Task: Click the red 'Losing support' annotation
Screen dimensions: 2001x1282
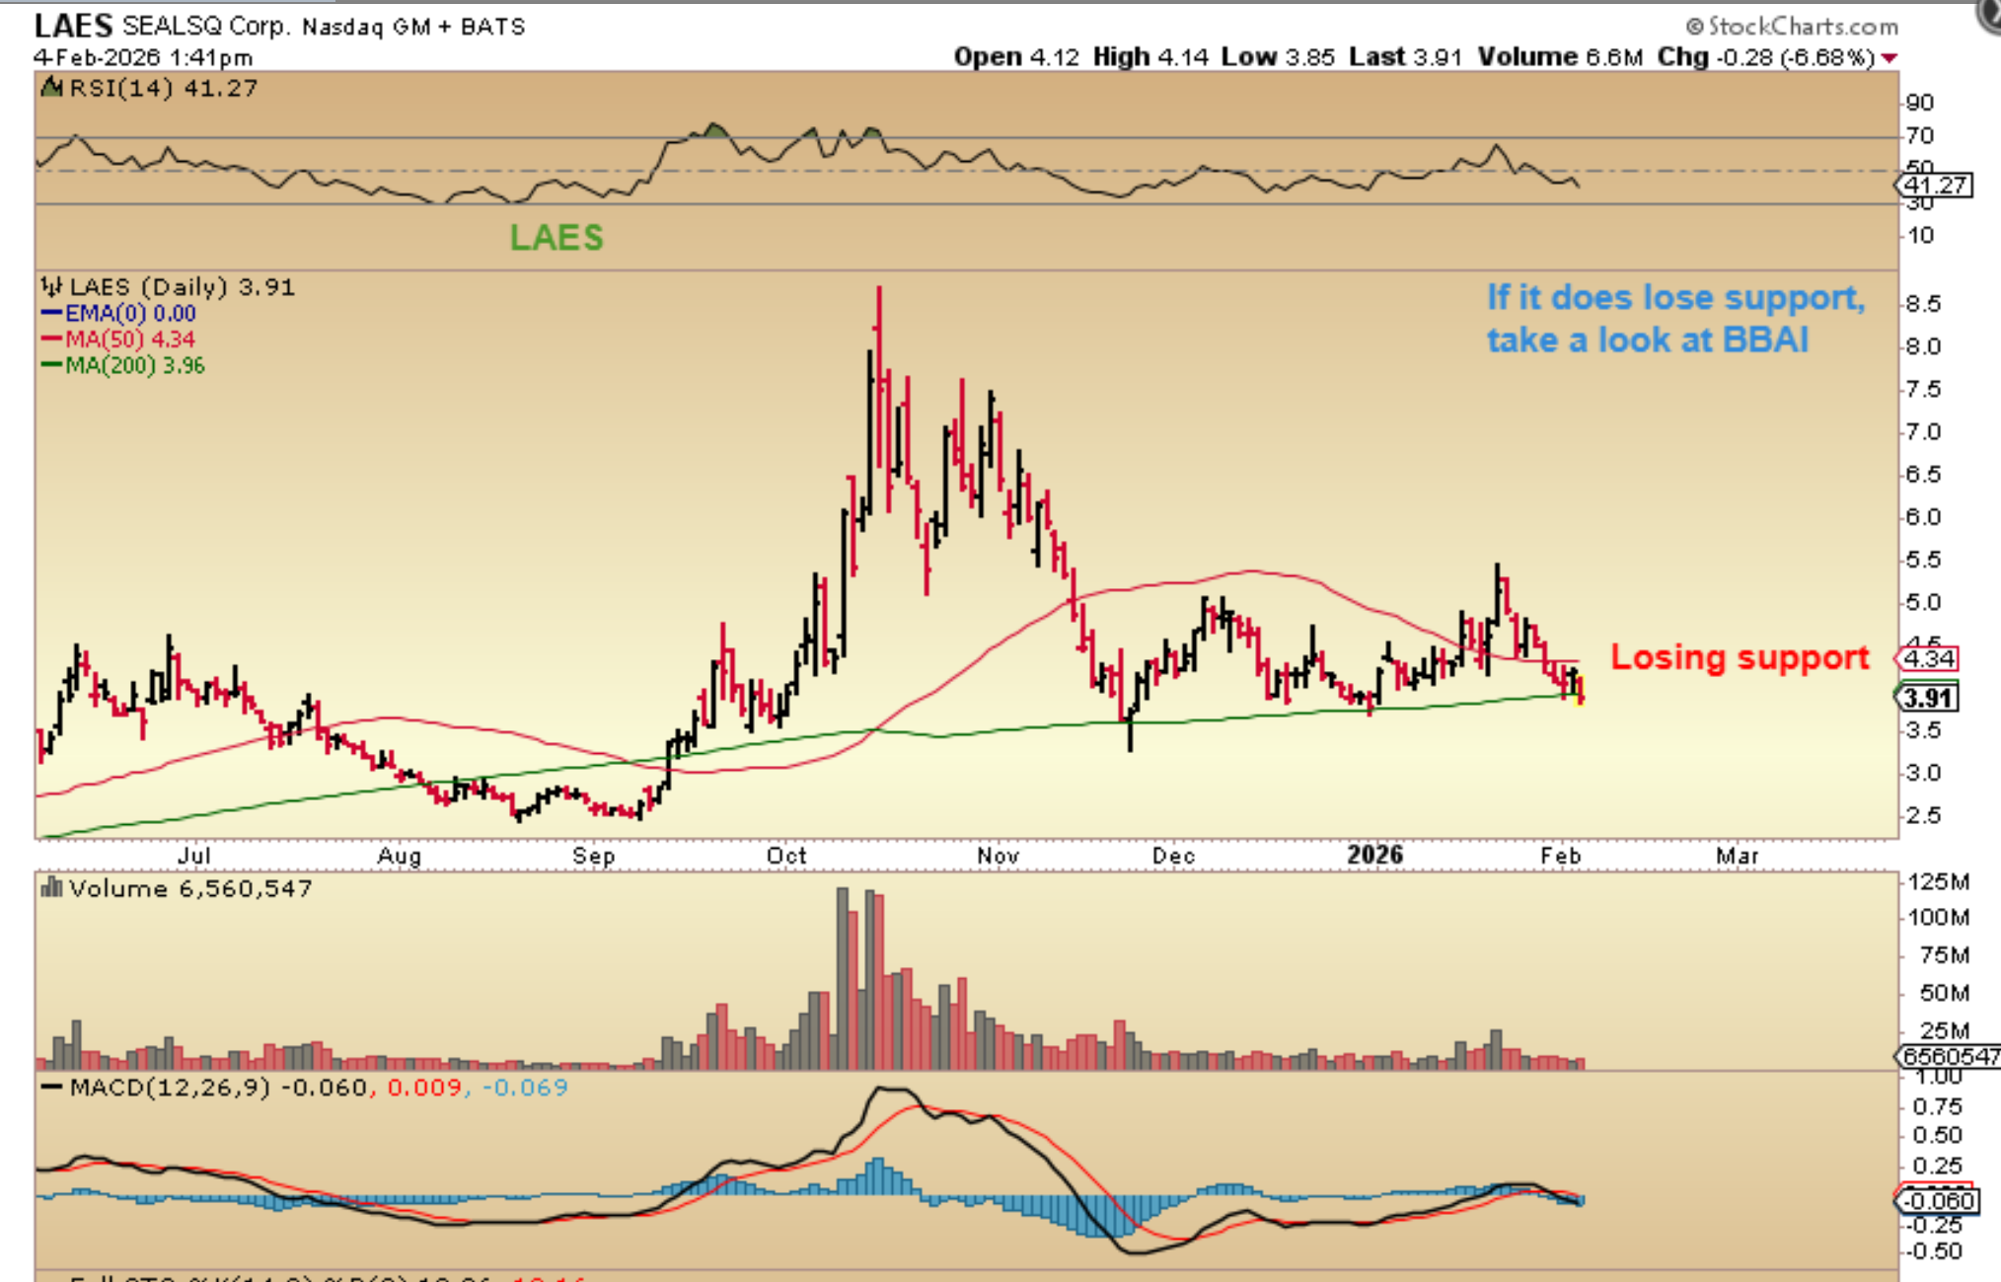Action: 1739,657
